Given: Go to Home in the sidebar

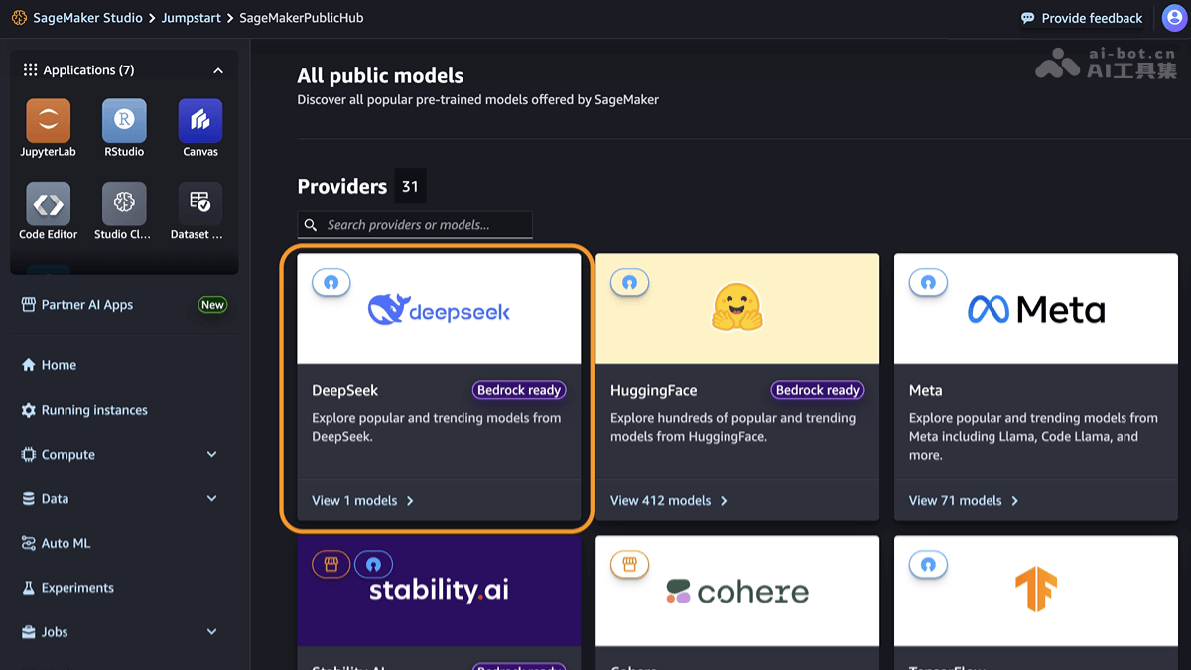Looking at the screenshot, I should 59,365.
